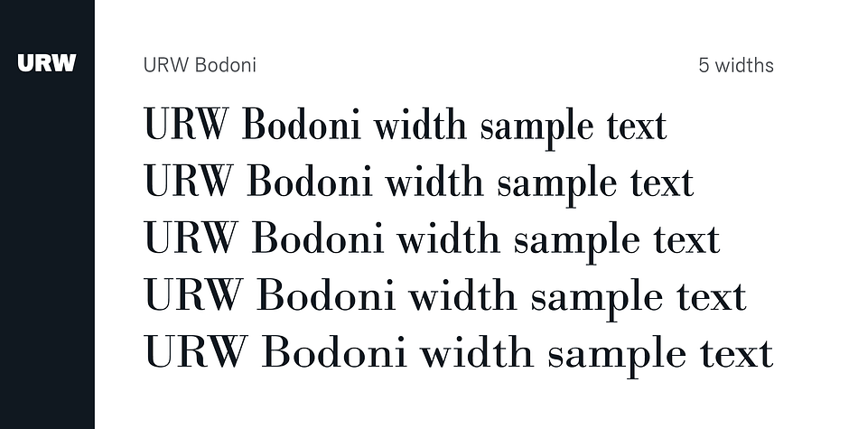
Task: Click the word width in the first sample line
Action: pos(422,126)
